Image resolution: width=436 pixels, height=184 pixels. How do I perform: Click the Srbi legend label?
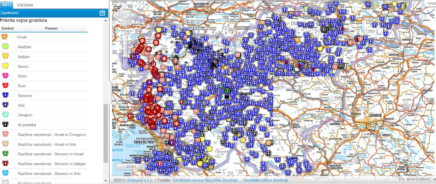pyautogui.click(x=21, y=106)
